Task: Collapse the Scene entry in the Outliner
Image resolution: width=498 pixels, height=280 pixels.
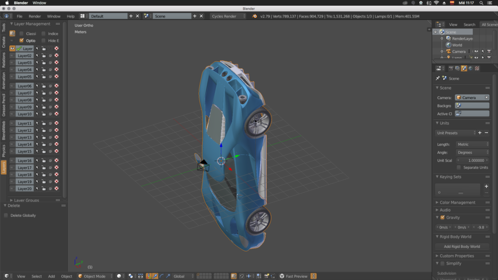Action: click(x=435, y=32)
